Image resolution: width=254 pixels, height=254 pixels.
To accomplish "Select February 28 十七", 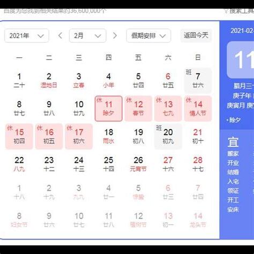I will click(x=198, y=164).
